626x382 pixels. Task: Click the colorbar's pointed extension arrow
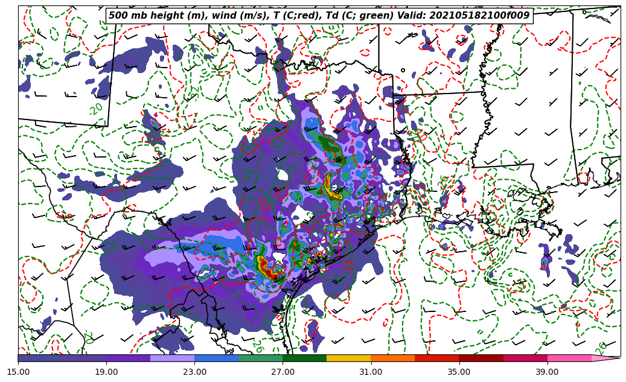(605, 358)
